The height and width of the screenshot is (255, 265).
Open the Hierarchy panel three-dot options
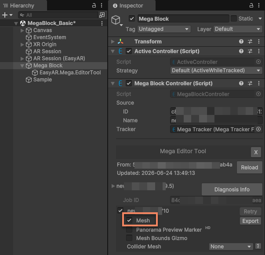coord(102,5)
